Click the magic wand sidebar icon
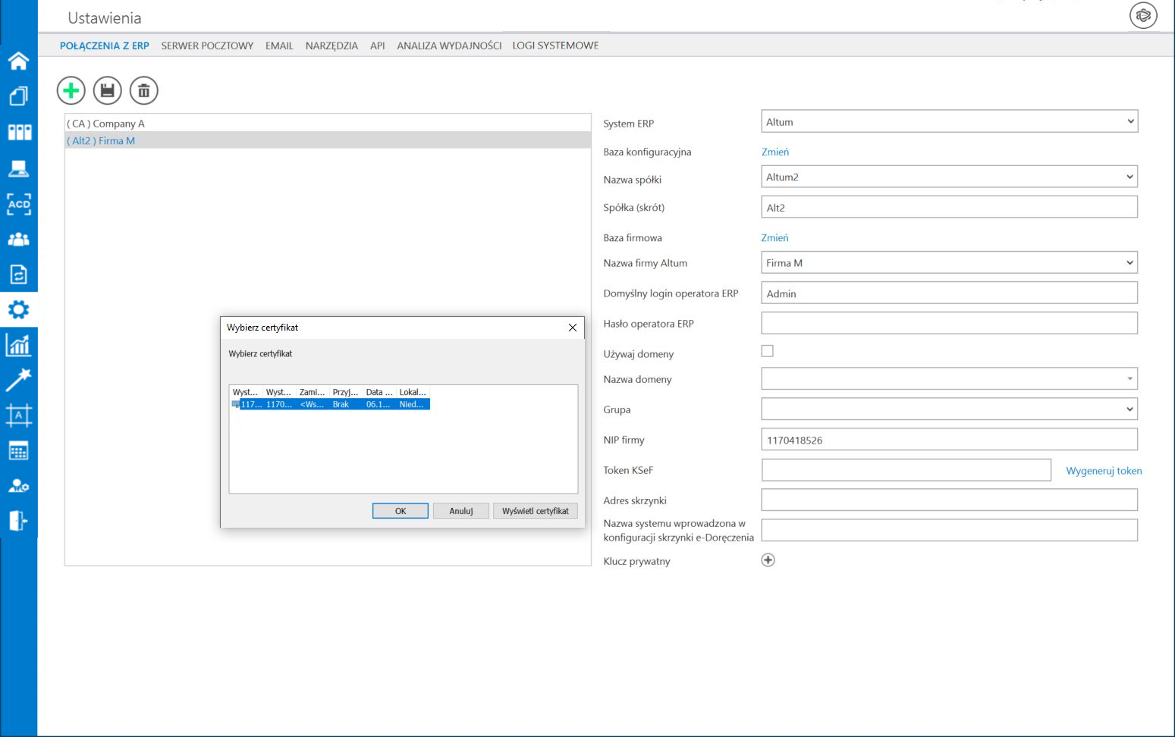 (x=19, y=380)
